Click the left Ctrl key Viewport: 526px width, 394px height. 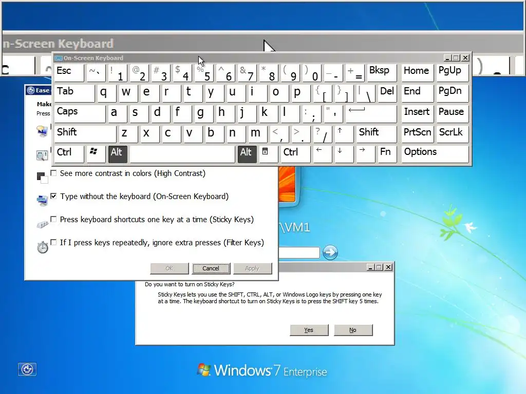click(69, 154)
